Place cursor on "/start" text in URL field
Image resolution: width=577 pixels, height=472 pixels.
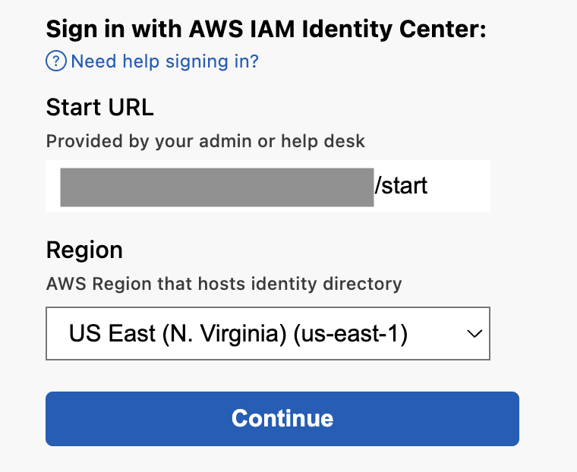coord(401,186)
